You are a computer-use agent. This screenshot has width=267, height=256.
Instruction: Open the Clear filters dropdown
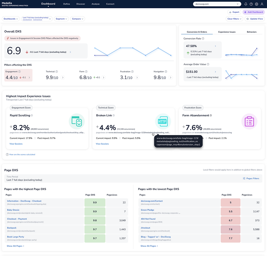pyautogui.click(x=234, y=19)
